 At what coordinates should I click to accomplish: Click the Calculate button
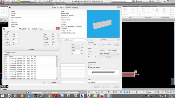click(x=31, y=49)
